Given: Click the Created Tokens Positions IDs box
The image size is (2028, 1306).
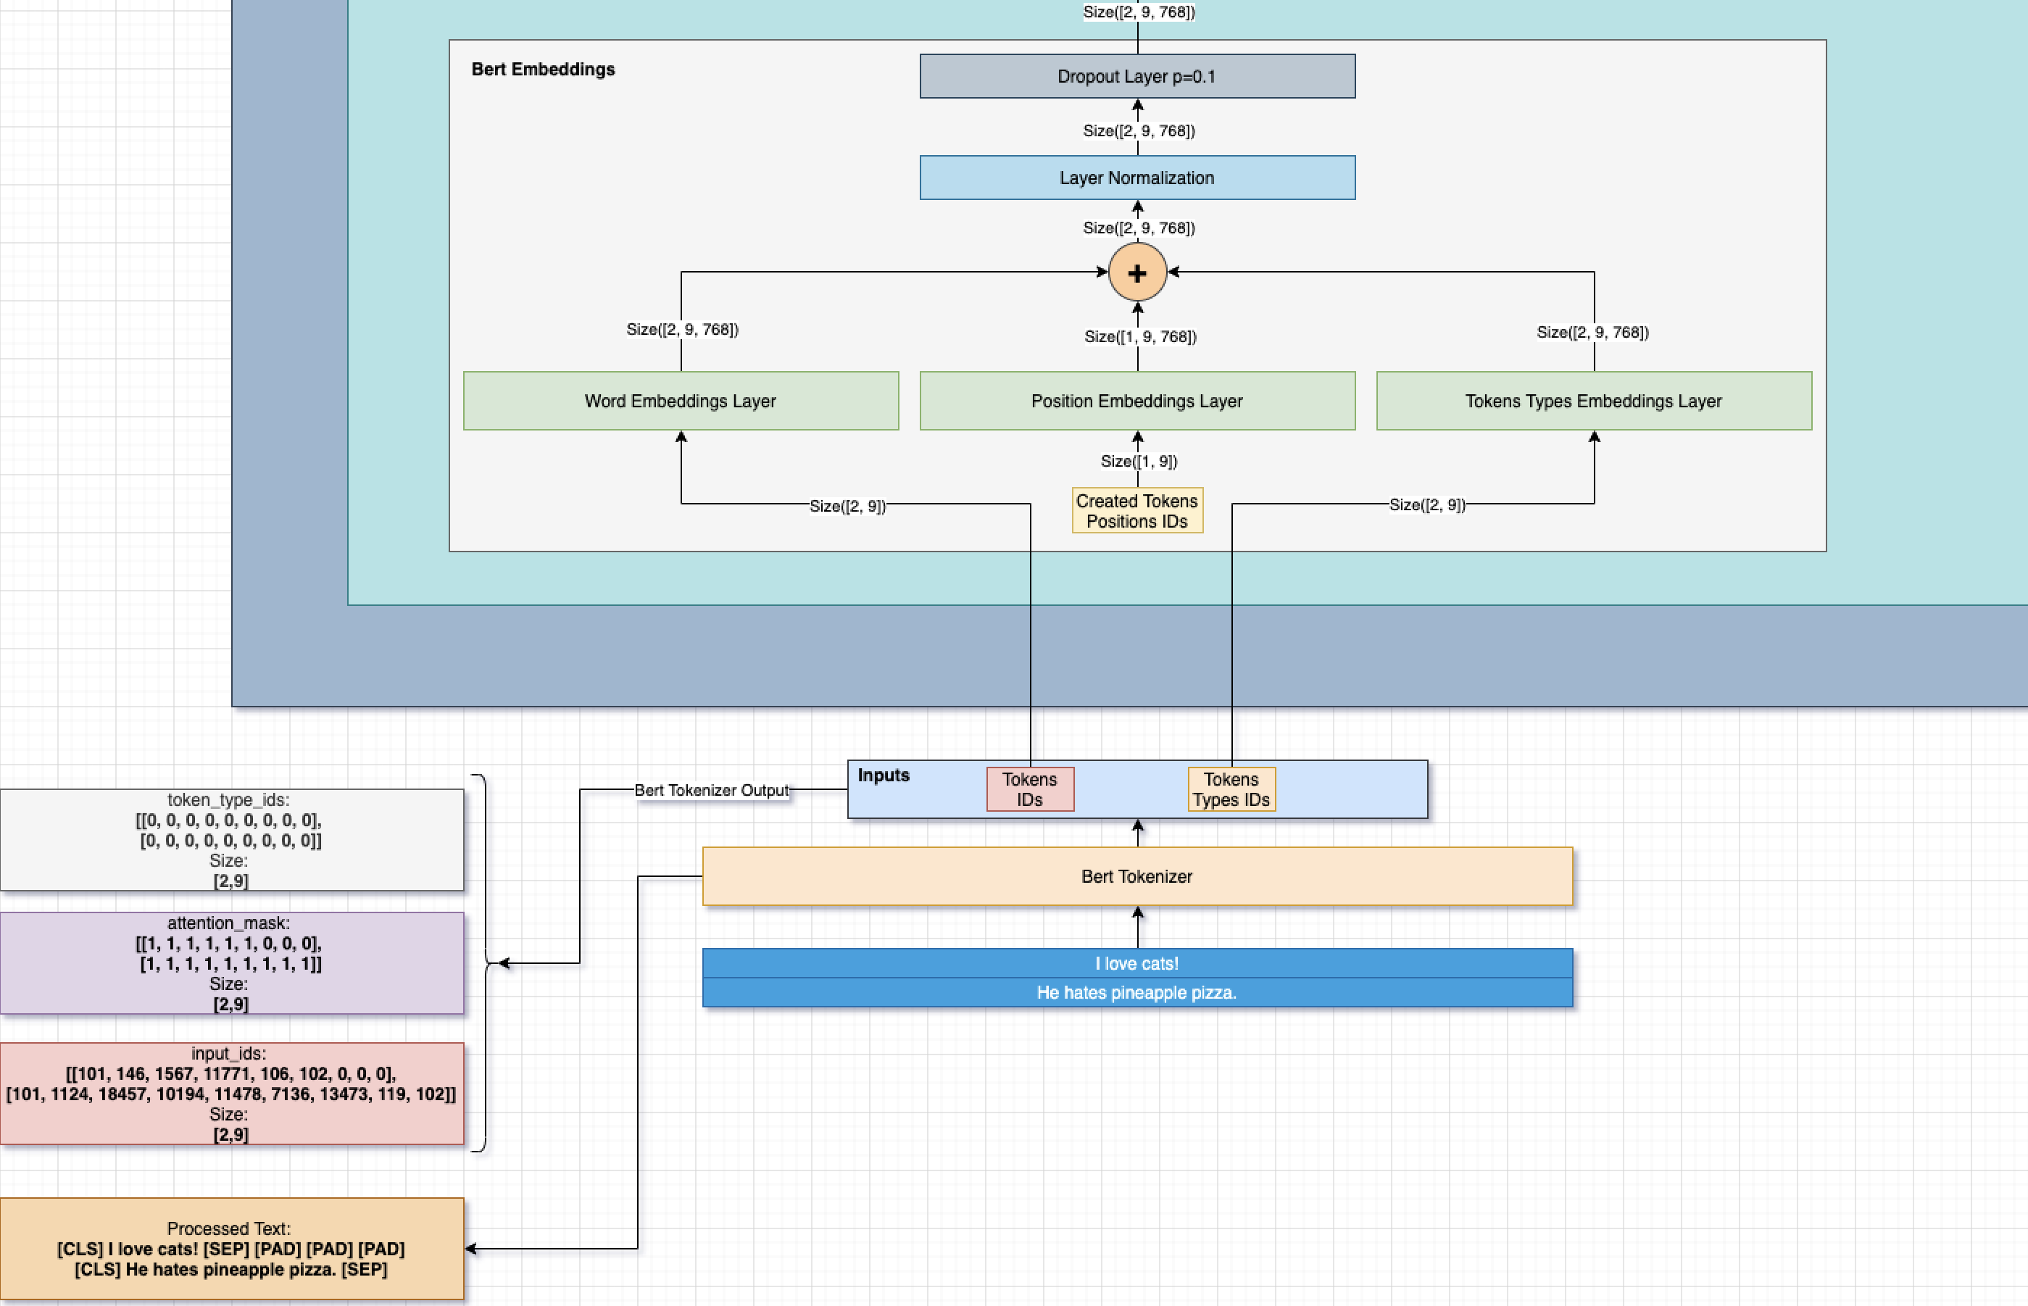Looking at the screenshot, I should 1136,510.
